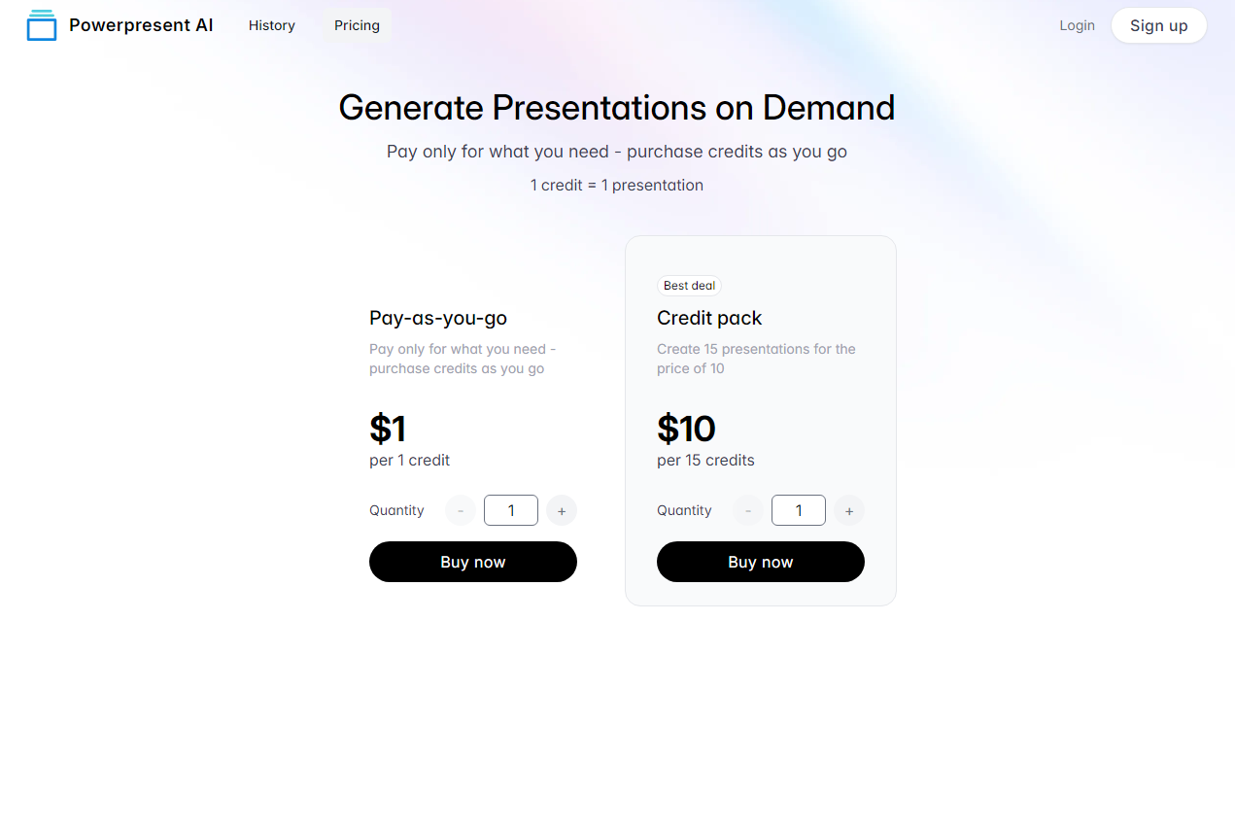
Task: Buy now for the Pay-as-you-go plan
Action: click(x=473, y=562)
